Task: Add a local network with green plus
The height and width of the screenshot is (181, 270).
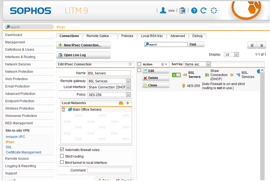Action: click(128, 103)
